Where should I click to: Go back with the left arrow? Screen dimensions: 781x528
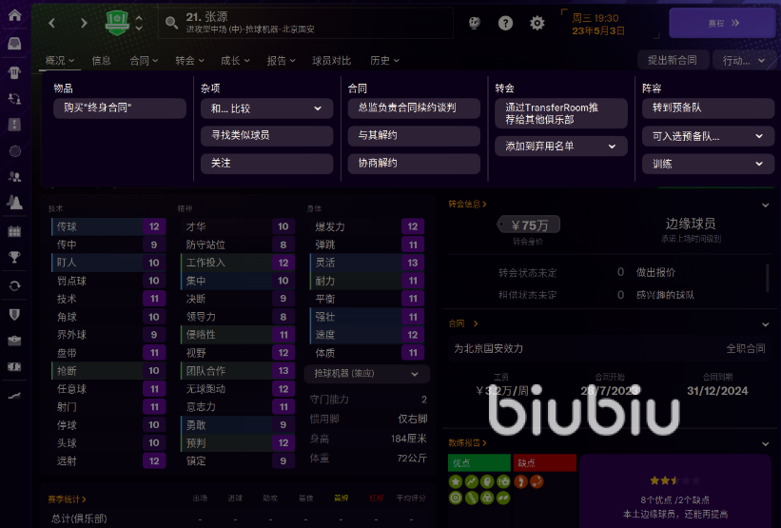pyautogui.click(x=52, y=23)
